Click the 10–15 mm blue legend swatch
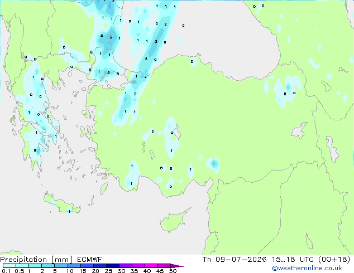354x273 pixels. 74,266
